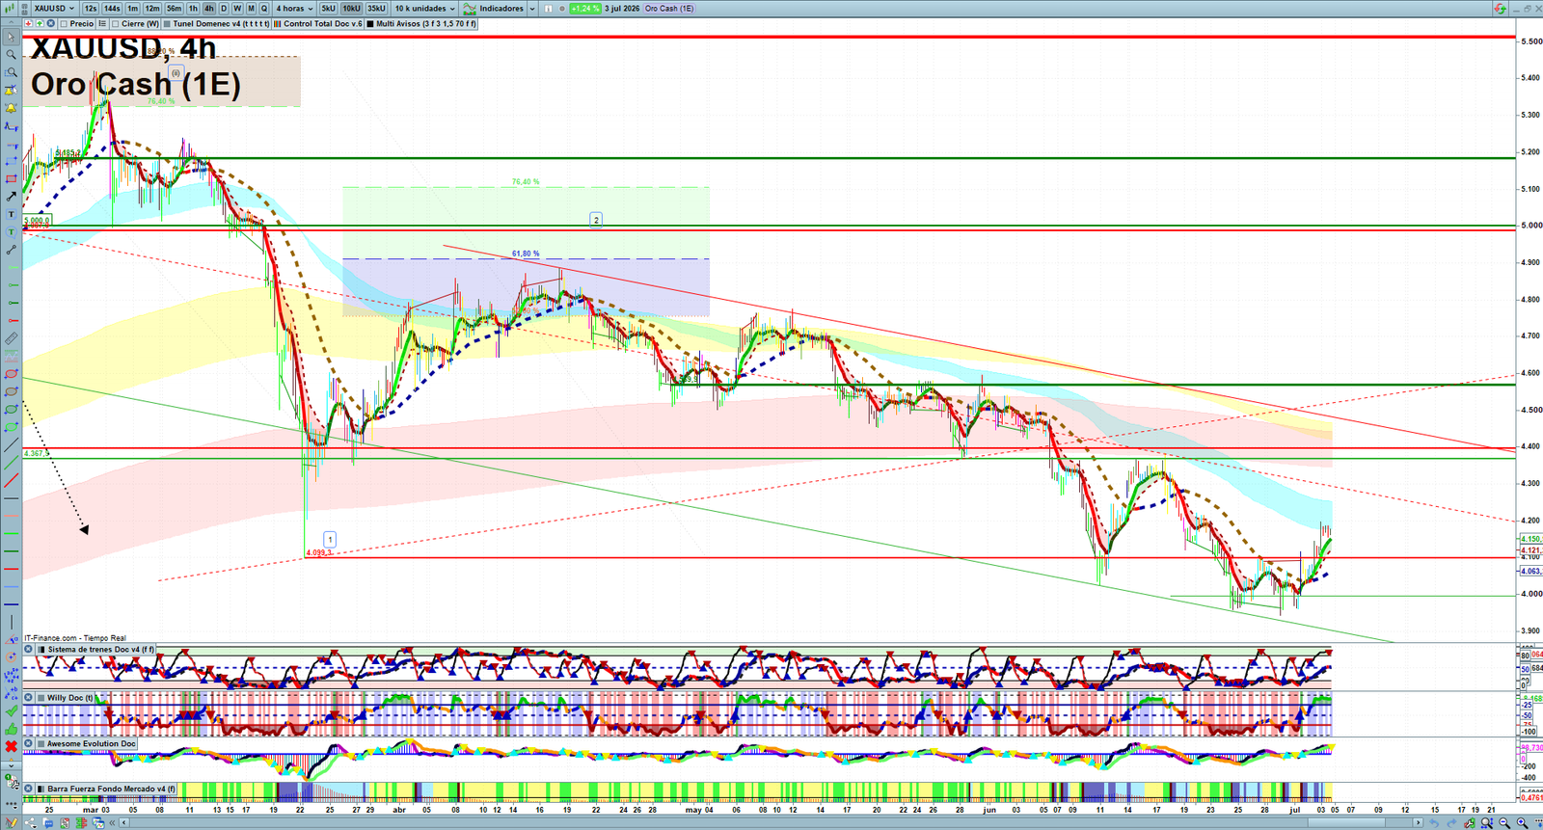The height and width of the screenshot is (830, 1543).
Task: Select the segment line tool
Action: click(11, 250)
